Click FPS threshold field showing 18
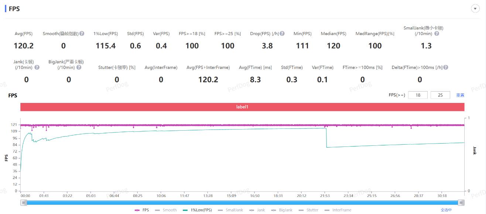This screenshot has height=214, width=486. tap(418, 95)
